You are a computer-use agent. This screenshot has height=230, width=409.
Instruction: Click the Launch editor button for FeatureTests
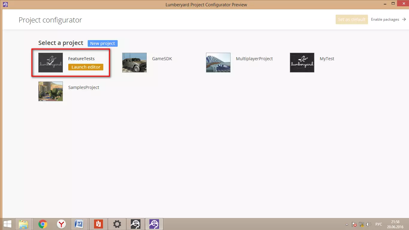(x=86, y=67)
